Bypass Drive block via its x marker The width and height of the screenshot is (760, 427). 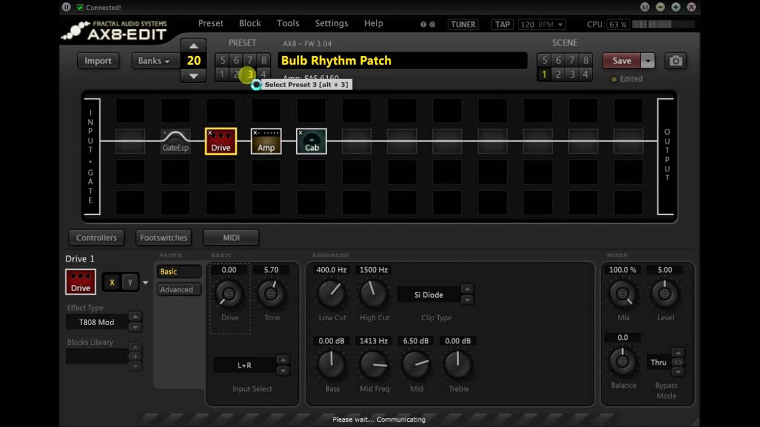[x=210, y=132]
